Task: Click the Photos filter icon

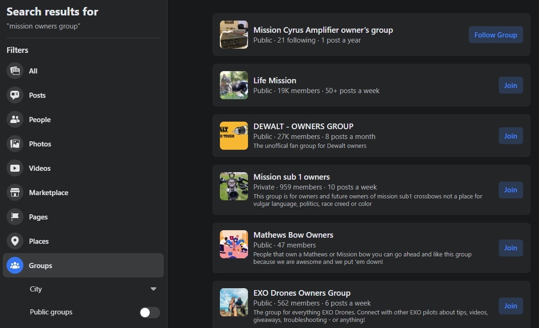Action: point(15,144)
